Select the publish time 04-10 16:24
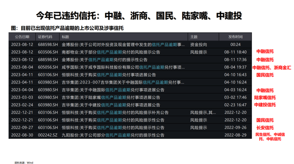 [x=235, y=82]
